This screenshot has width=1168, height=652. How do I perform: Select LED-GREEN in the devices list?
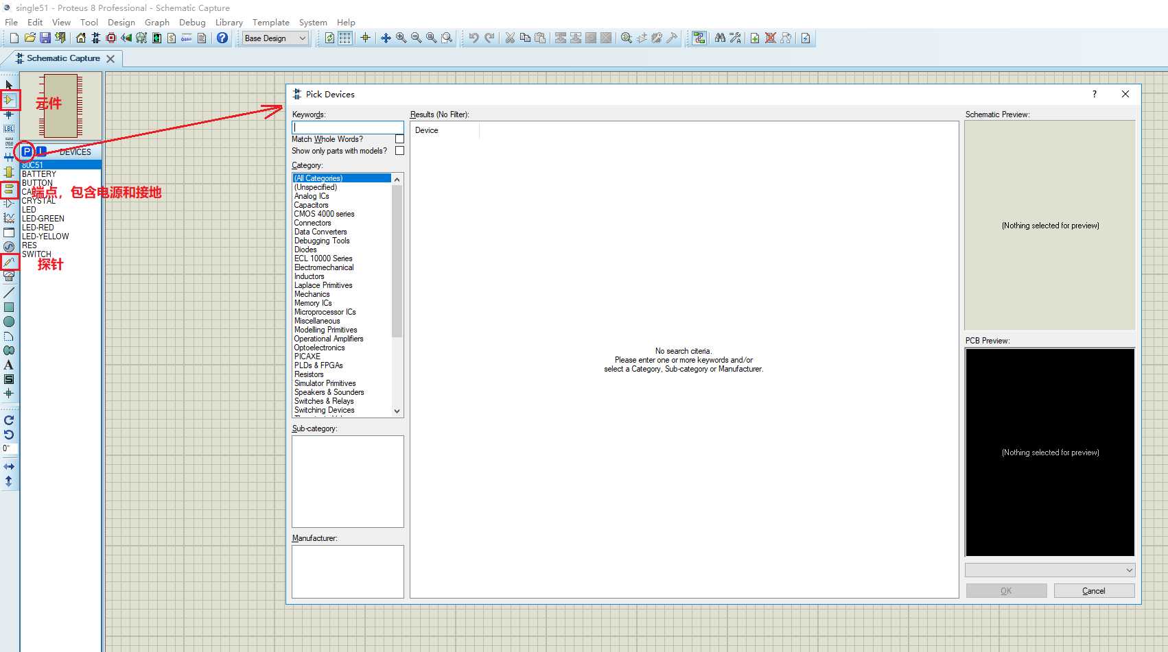[x=43, y=219]
